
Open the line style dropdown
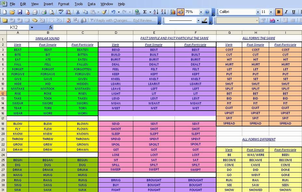tap(198, 20)
